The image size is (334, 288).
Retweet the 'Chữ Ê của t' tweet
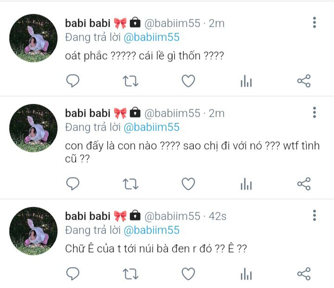point(130,274)
